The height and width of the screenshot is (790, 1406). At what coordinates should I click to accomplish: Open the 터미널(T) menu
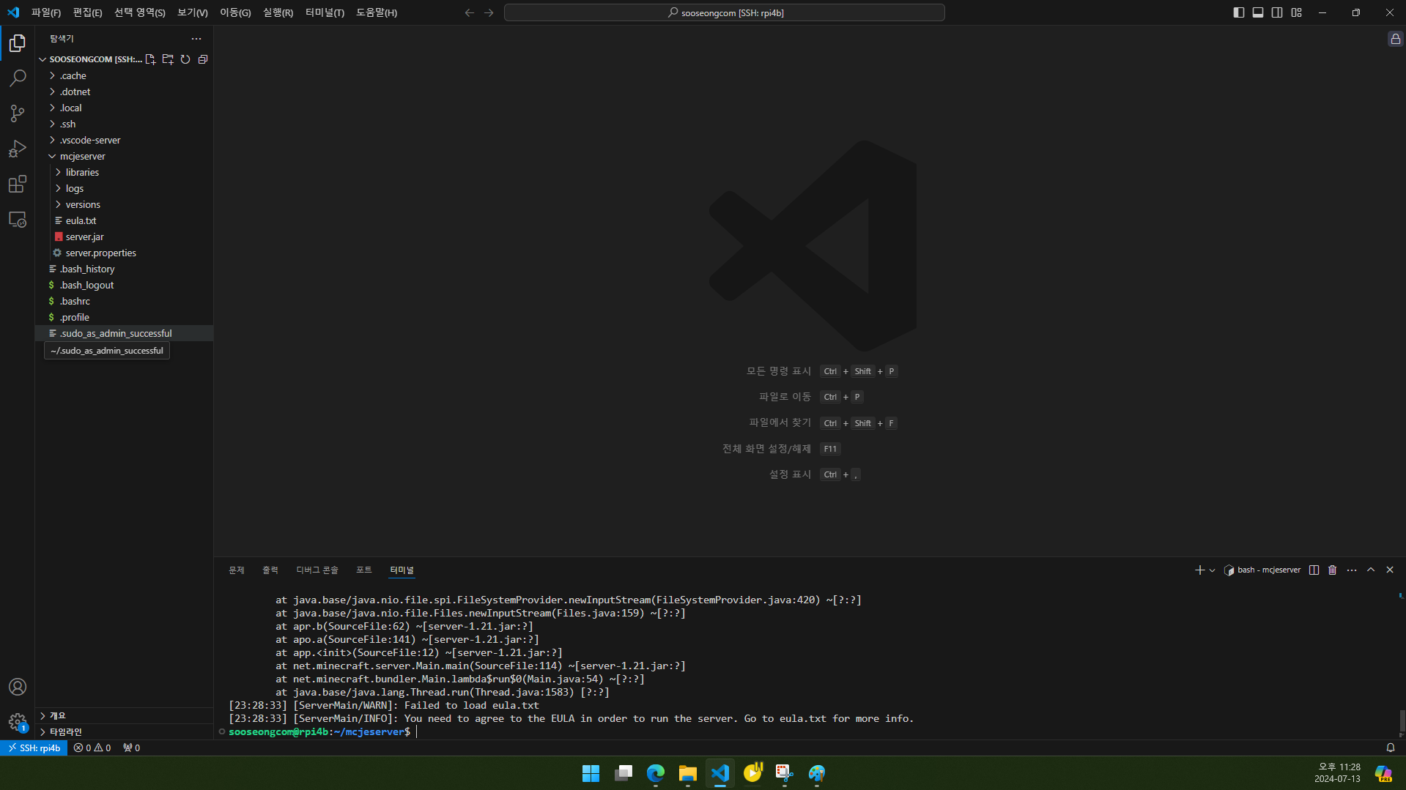pyautogui.click(x=325, y=12)
